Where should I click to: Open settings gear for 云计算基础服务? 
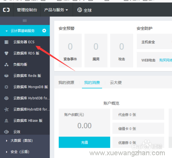[x=44, y=31]
